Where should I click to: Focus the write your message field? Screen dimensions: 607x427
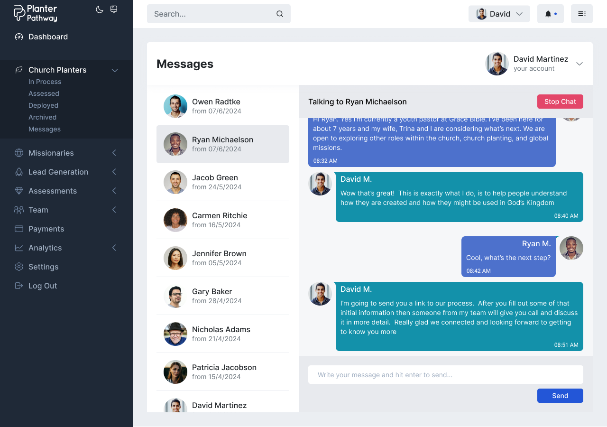point(445,375)
